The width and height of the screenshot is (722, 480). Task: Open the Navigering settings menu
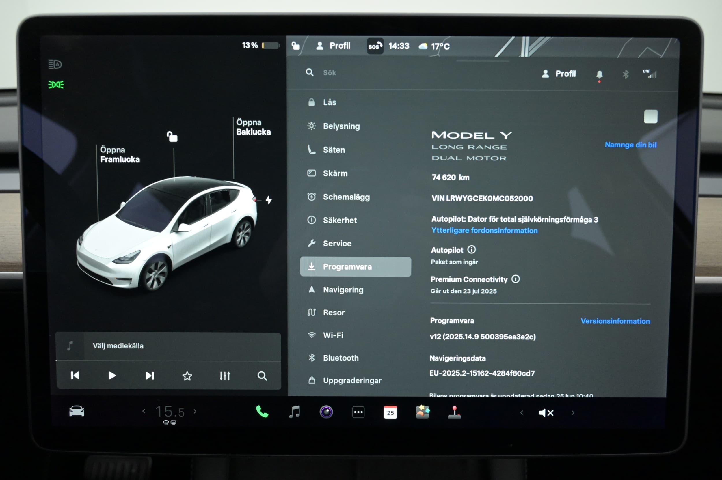(343, 290)
